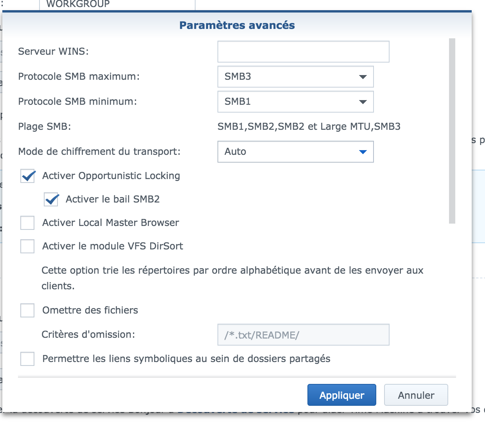
Task: Click the Critères d'omission input field
Action: (304, 335)
